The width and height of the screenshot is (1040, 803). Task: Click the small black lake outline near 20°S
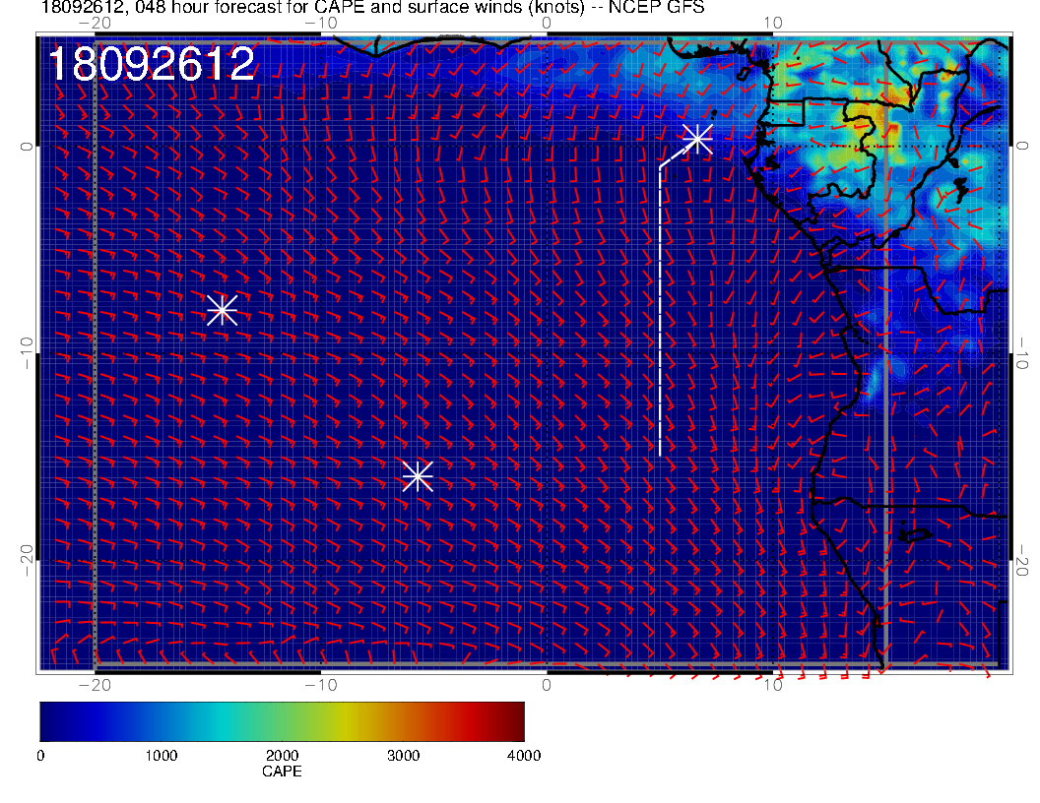[x=916, y=535]
